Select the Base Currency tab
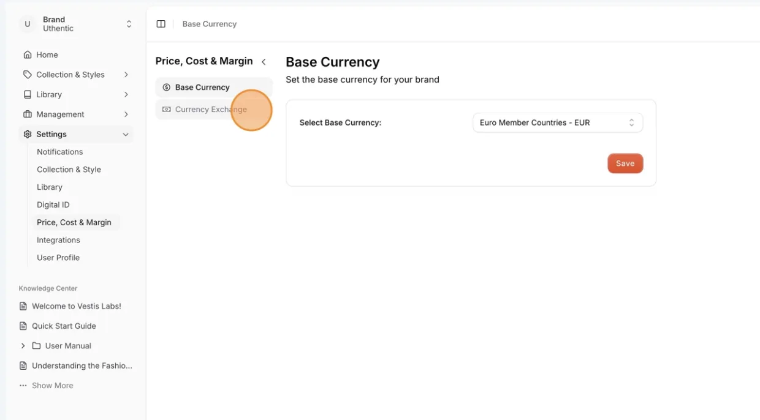The width and height of the screenshot is (760, 420). point(214,88)
